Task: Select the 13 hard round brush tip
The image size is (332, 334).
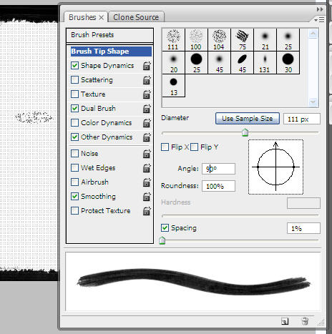Action: pos(173,86)
